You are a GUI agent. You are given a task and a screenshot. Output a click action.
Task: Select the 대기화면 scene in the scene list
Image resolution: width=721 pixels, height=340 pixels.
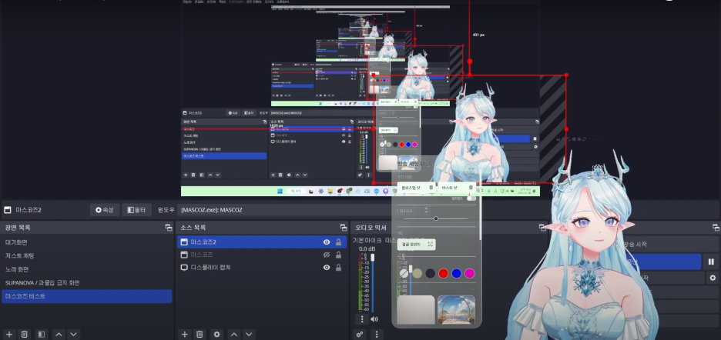[x=87, y=242]
